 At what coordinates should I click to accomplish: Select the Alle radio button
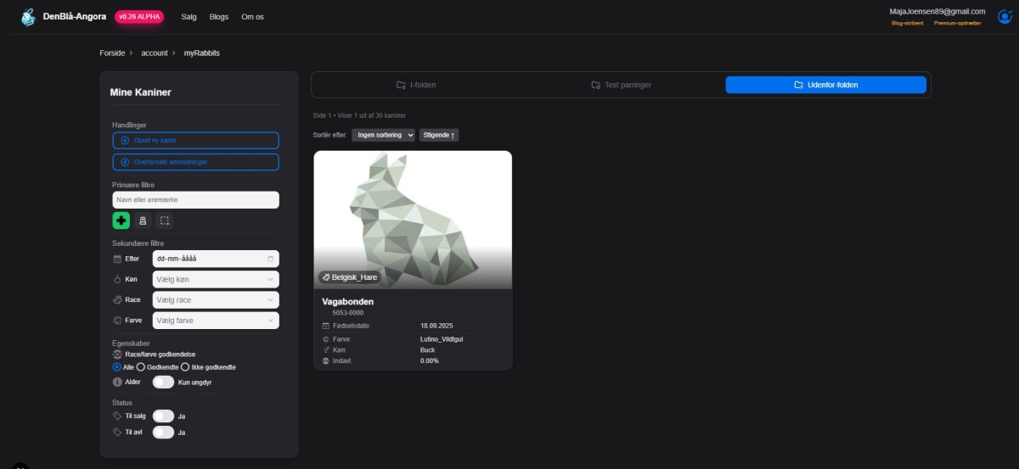(x=117, y=367)
